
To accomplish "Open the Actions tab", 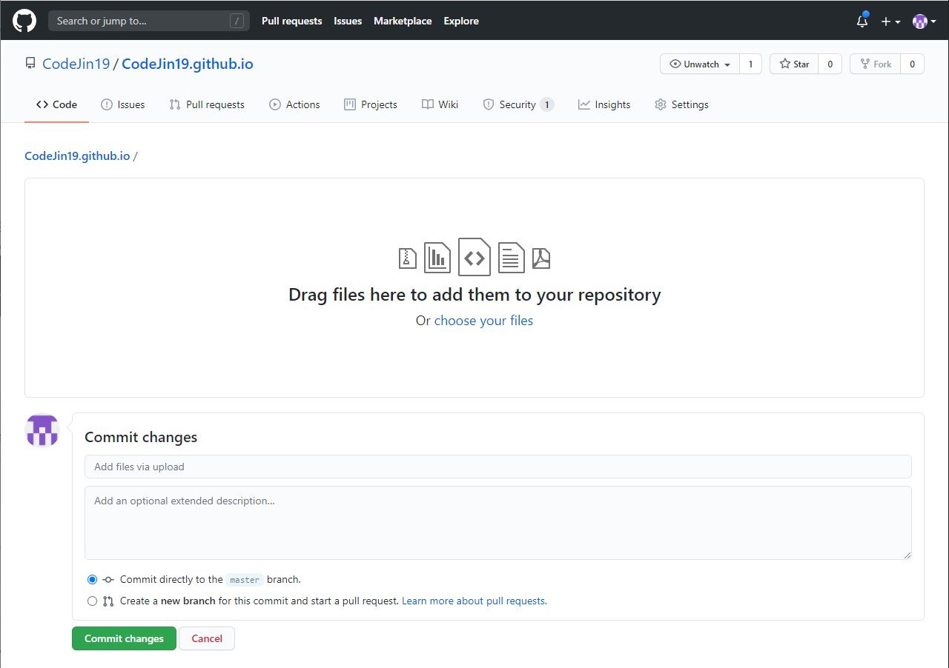I will pos(294,104).
